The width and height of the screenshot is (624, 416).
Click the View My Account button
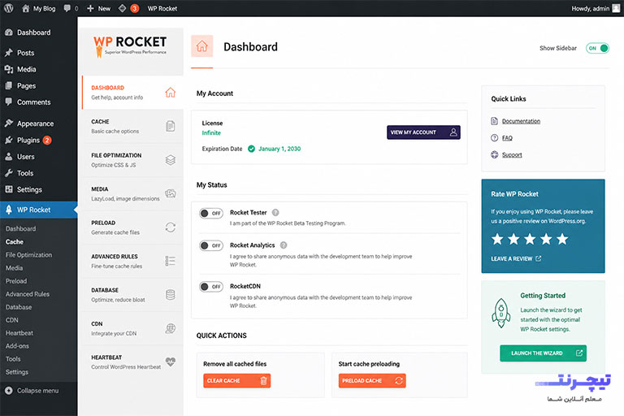pos(423,132)
